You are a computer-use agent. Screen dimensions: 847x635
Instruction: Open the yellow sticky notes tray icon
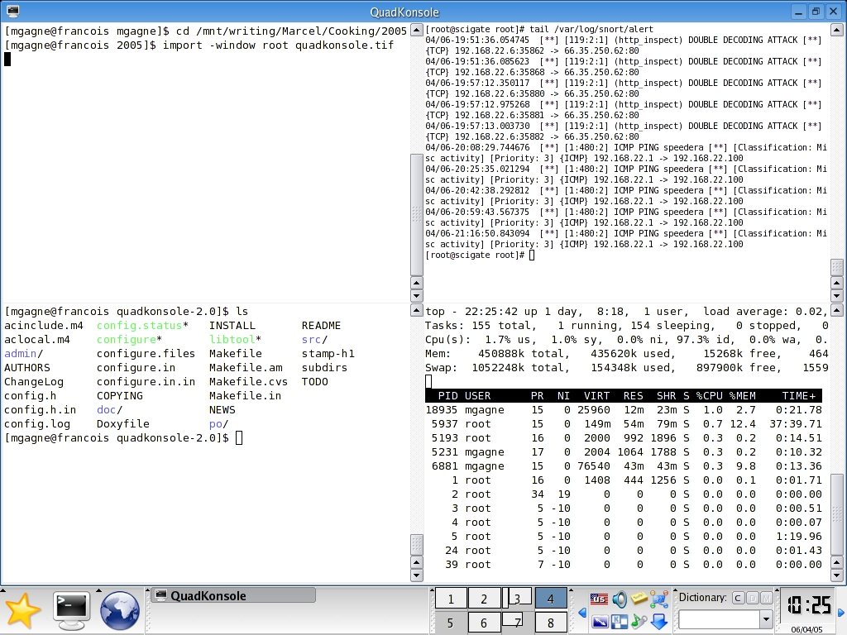pos(639,599)
